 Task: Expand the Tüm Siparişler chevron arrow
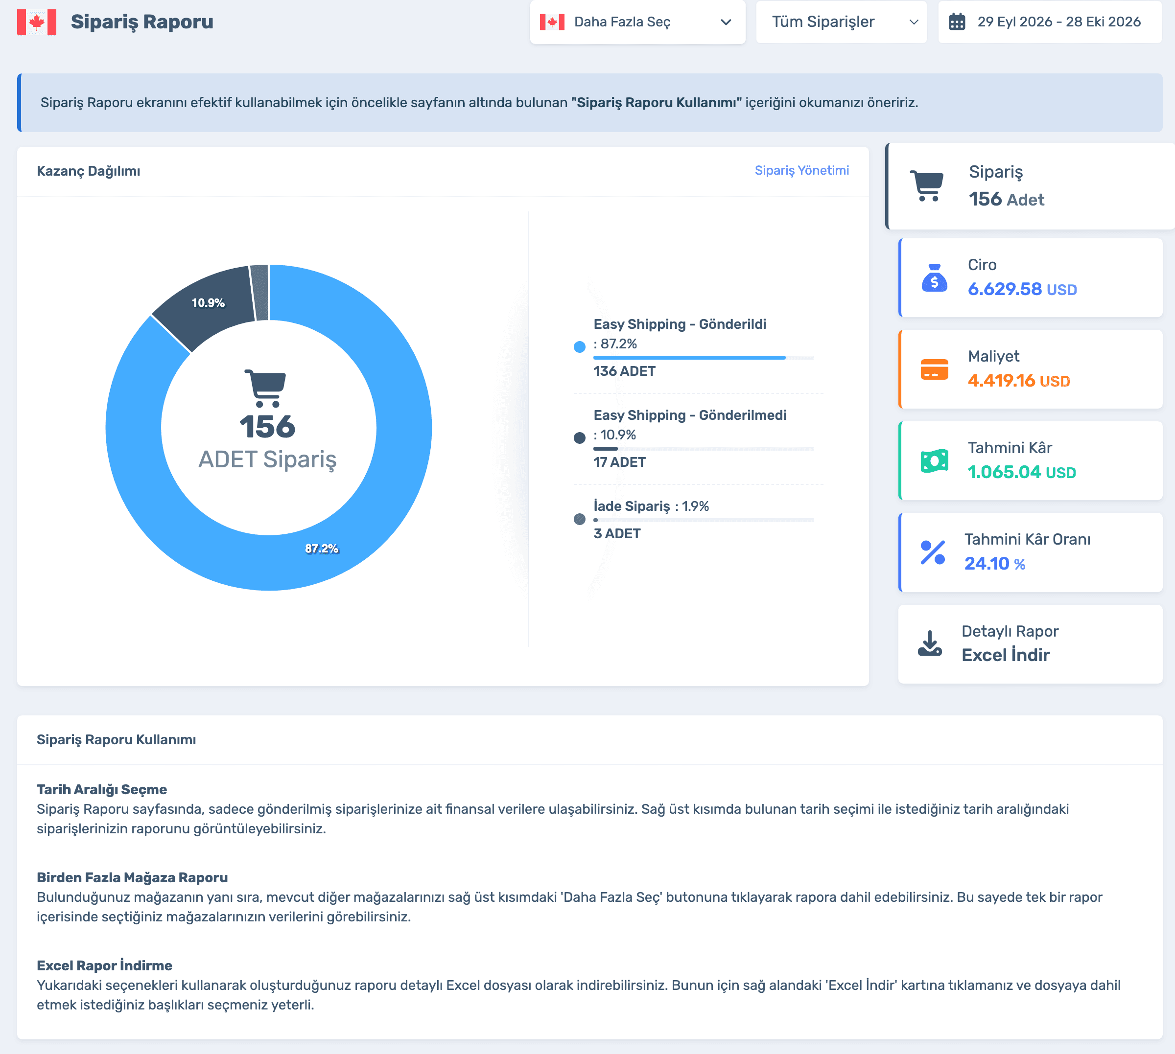coord(914,22)
